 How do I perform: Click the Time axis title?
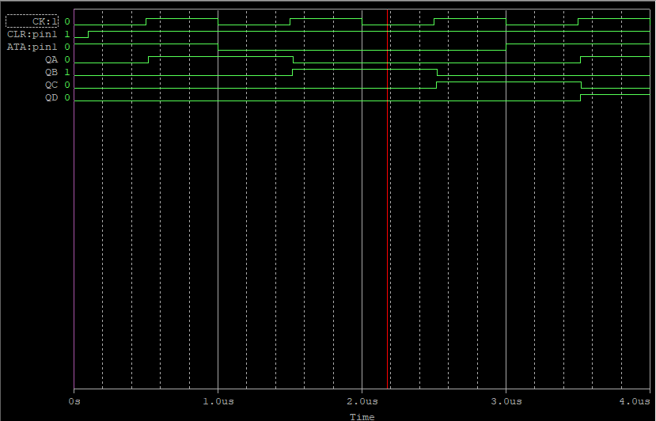point(362,417)
